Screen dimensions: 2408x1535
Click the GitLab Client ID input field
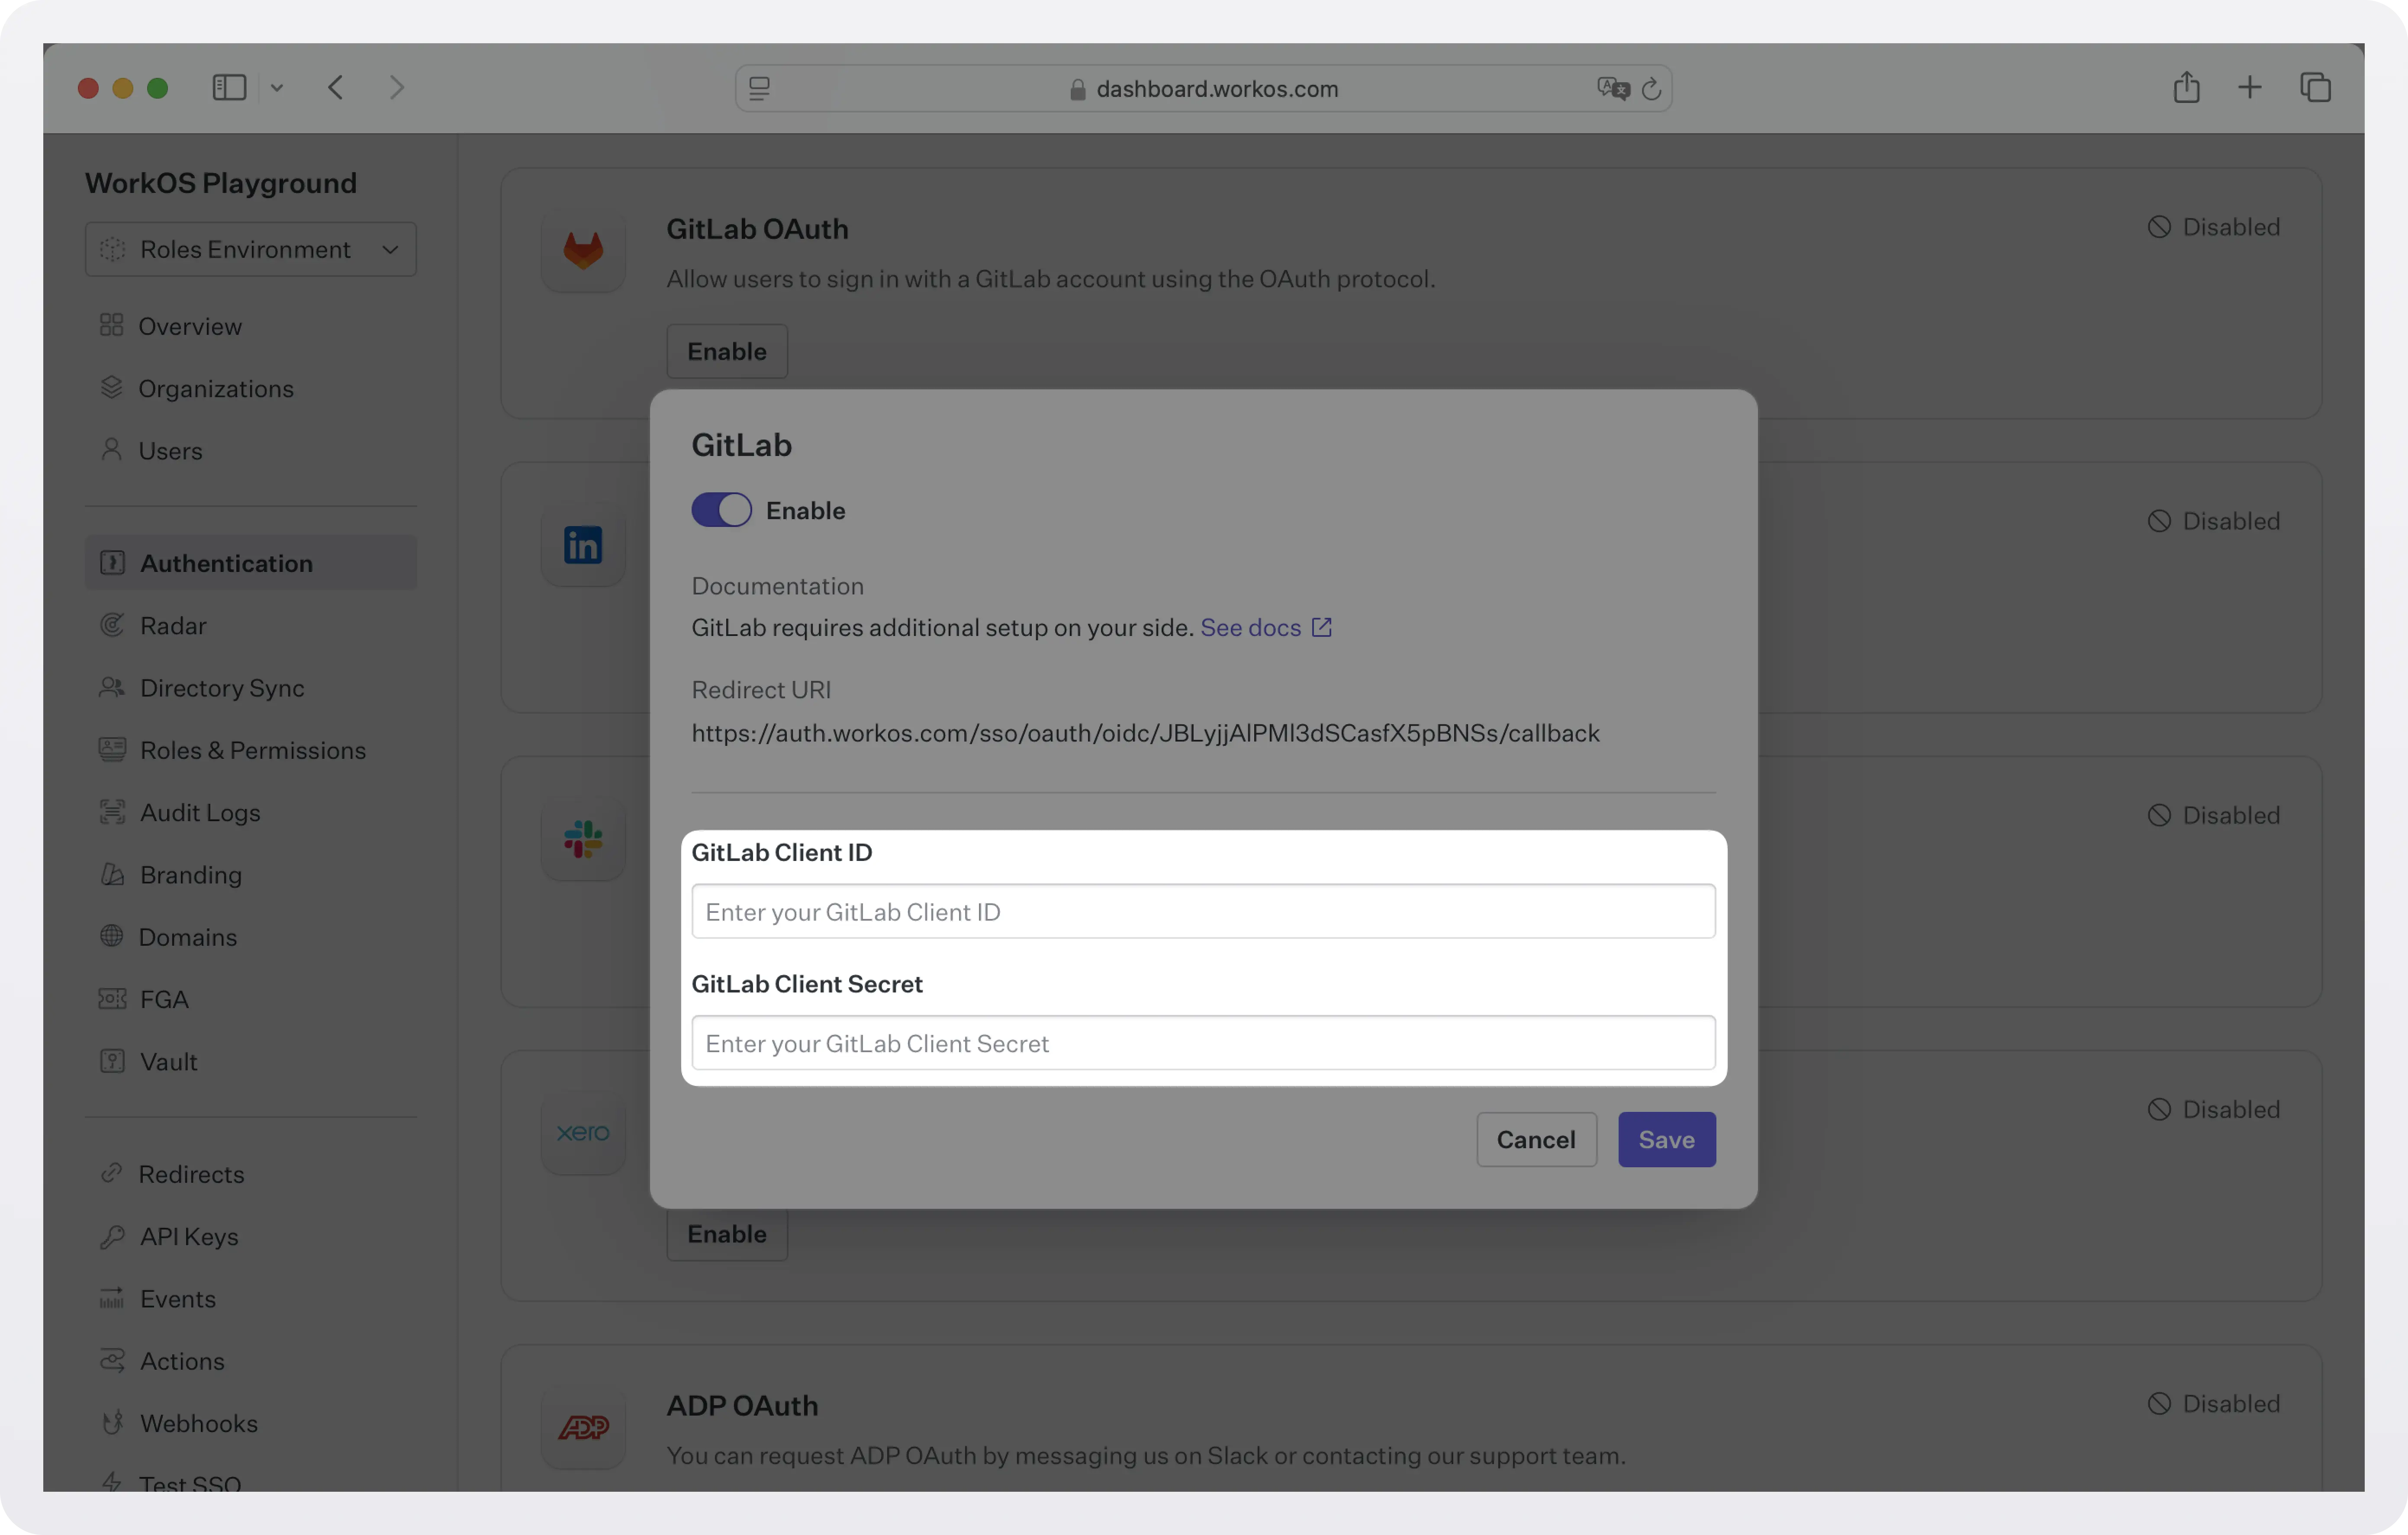[1203, 912]
